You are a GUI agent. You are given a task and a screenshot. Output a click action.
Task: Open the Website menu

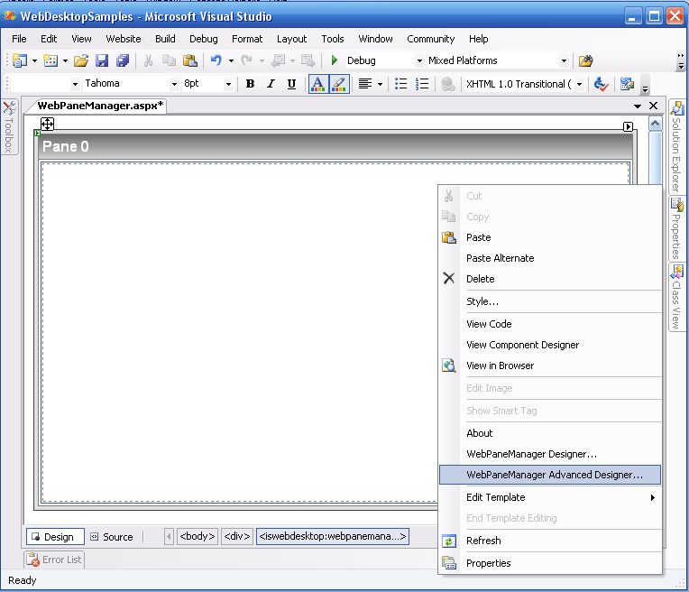(124, 39)
